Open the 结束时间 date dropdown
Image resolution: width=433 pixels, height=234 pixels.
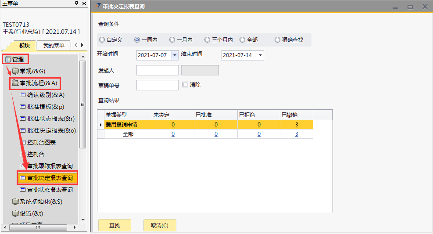pyautogui.click(x=260, y=55)
